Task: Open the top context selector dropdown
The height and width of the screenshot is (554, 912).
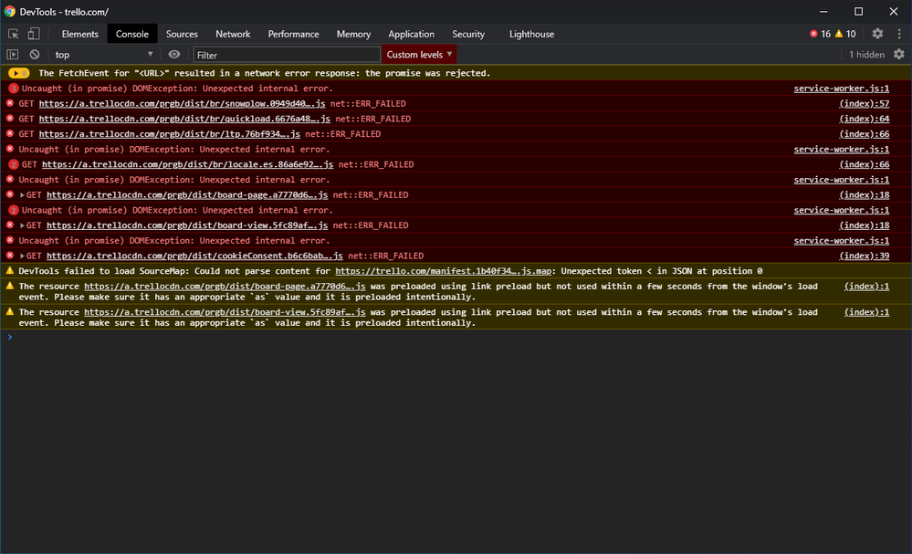Action: (103, 54)
